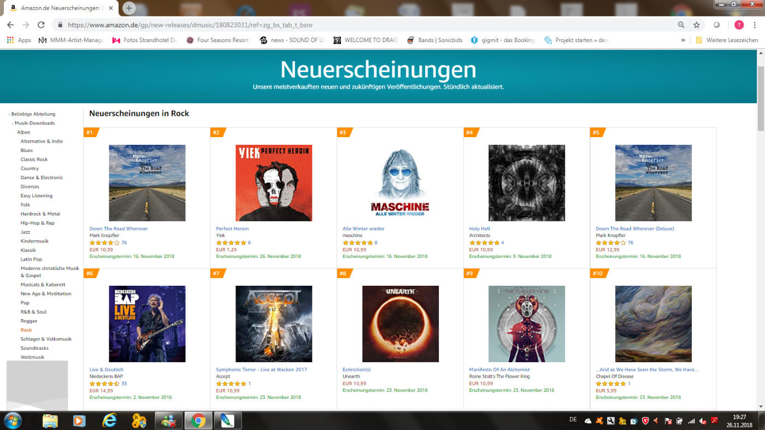Go up to Beliebige Abteilung category
This screenshot has width=765, height=430.
coord(33,114)
